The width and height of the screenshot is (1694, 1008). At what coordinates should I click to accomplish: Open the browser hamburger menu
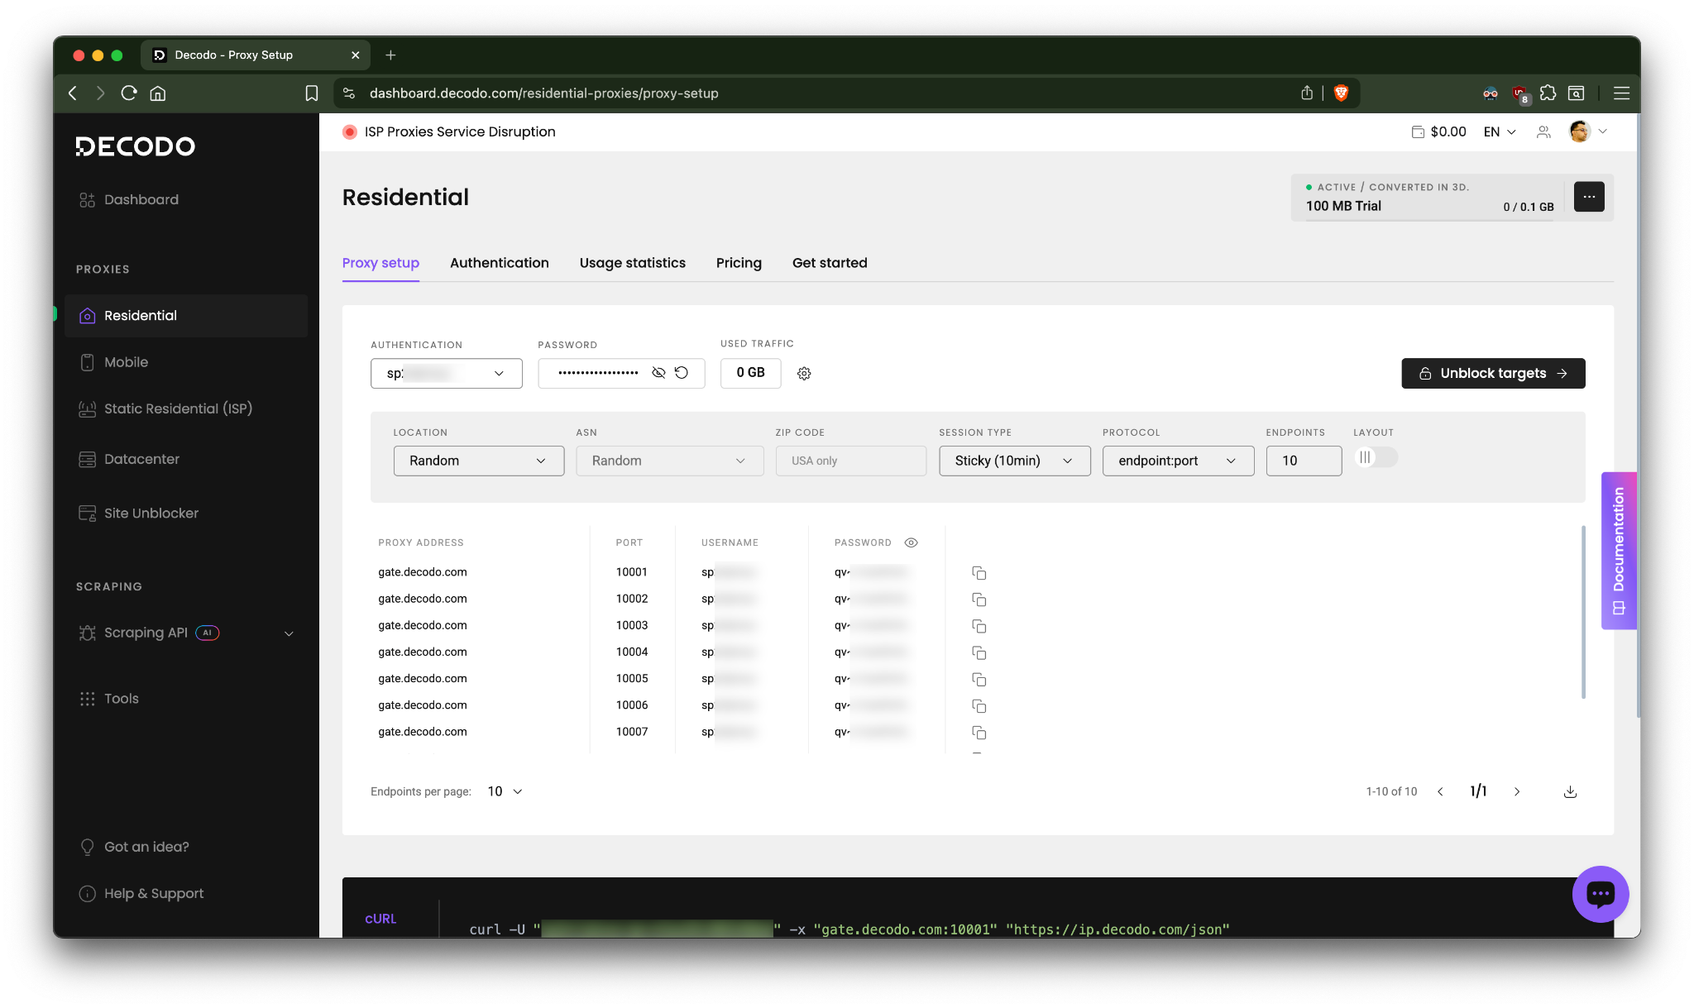1621,93
